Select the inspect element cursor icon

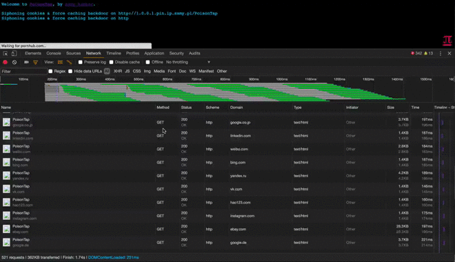click(x=6, y=53)
